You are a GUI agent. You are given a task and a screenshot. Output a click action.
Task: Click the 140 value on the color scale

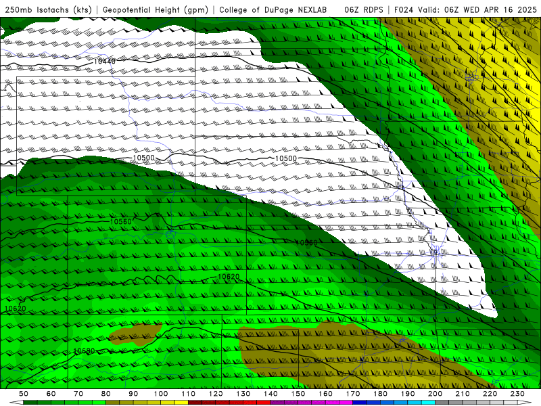coord(271,394)
